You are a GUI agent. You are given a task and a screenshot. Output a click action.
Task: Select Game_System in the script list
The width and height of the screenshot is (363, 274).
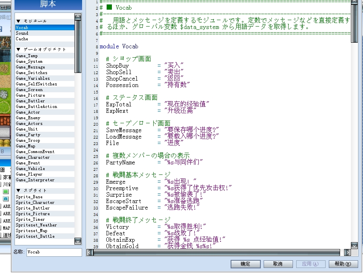click(45, 61)
